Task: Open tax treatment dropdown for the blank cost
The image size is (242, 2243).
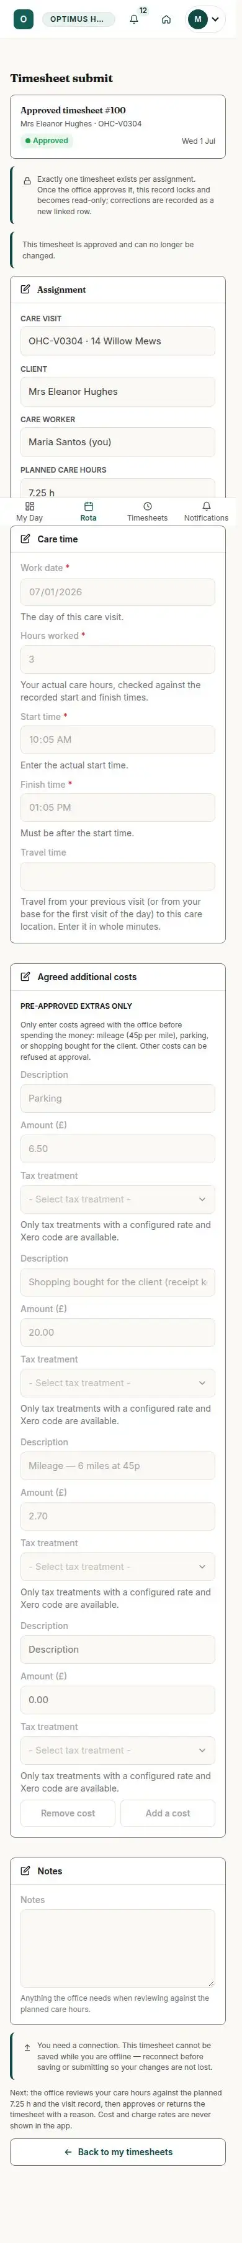Action: click(118, 1750)
